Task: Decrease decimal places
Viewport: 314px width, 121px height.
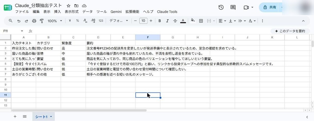Action: 85,21
